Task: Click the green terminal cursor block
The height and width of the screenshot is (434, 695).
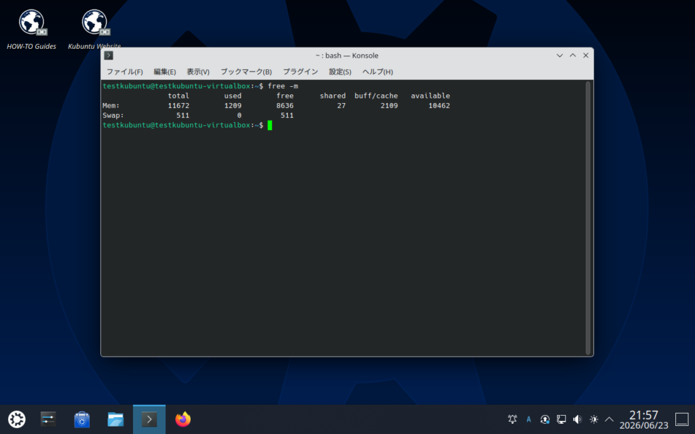Action: (269, 125)
